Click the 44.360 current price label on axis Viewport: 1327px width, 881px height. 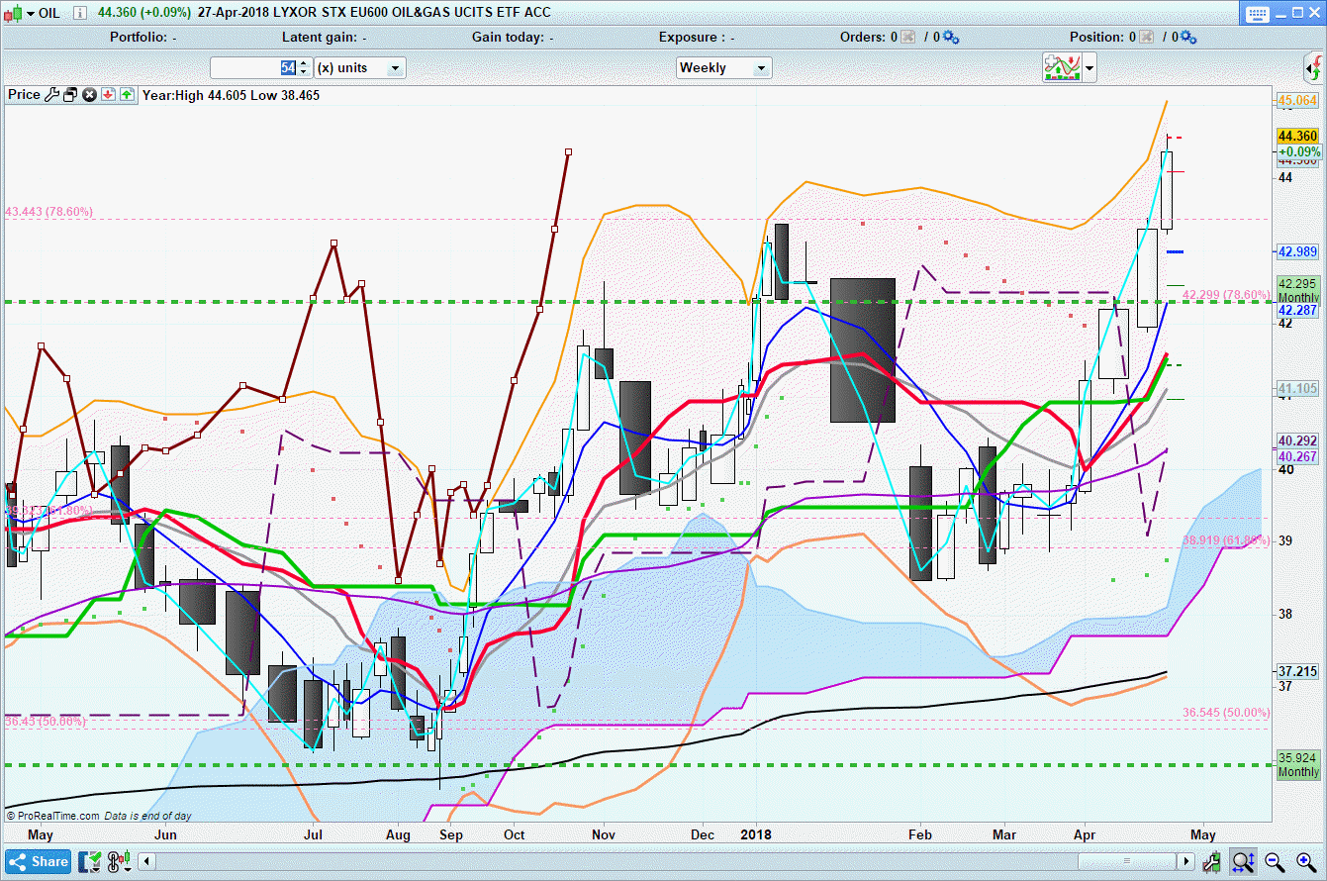click(1297, 137)
